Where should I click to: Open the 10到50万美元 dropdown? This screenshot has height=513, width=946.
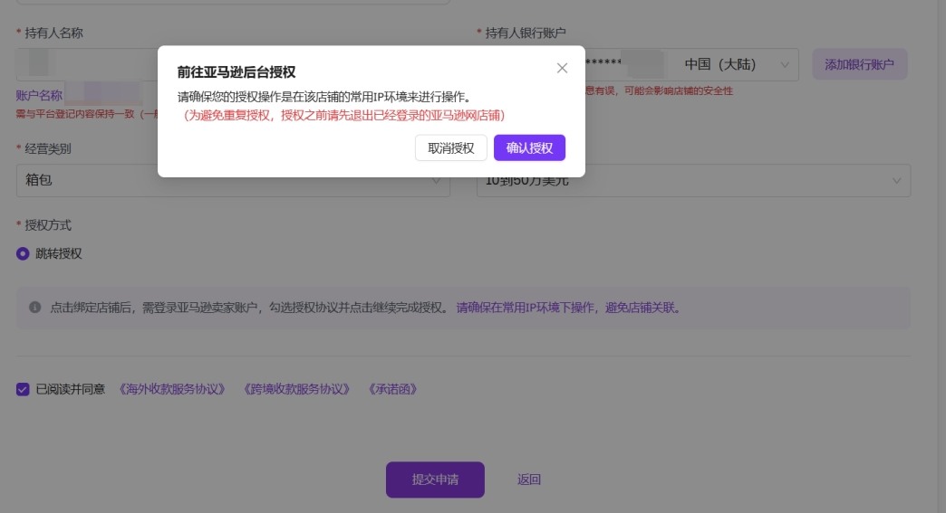tap(693, 180)
